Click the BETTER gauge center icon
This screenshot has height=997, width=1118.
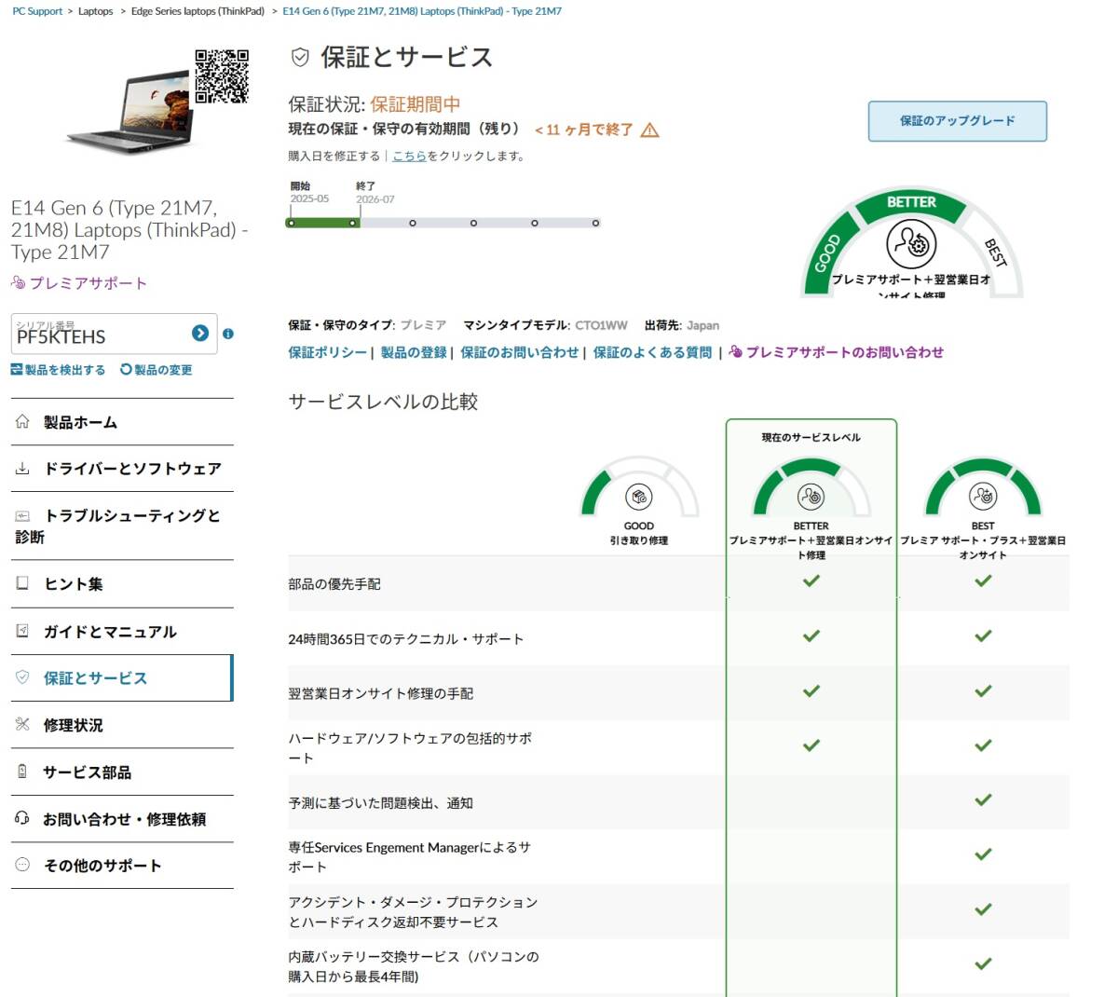911,244
